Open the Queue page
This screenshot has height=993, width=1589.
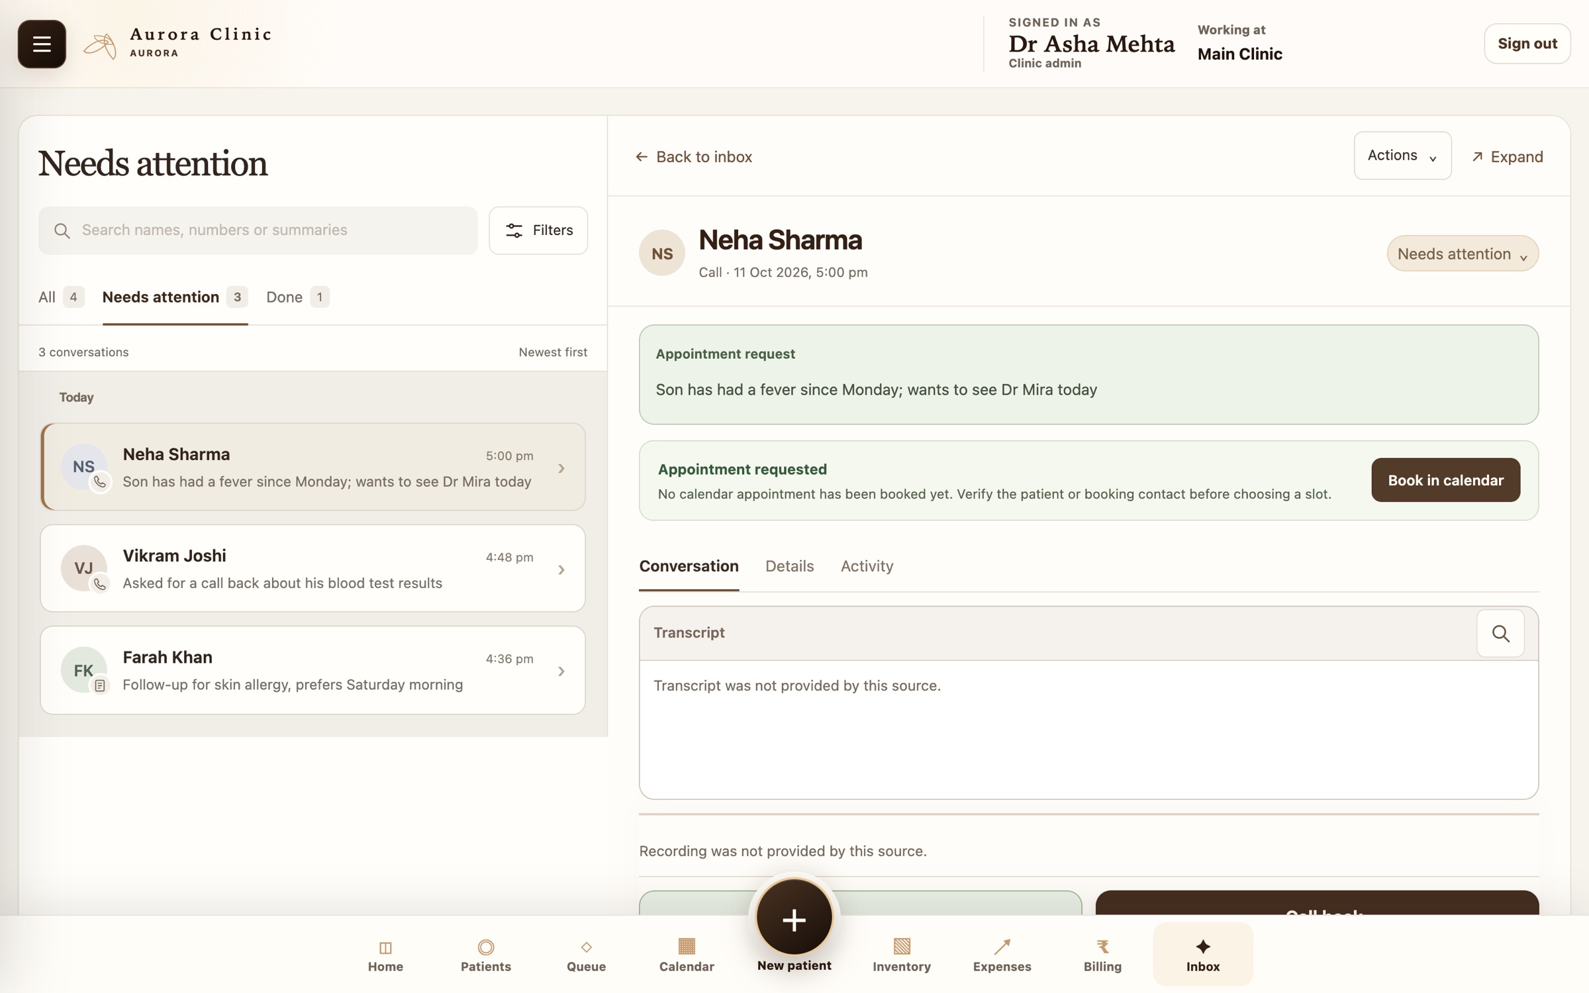[586, 955]
